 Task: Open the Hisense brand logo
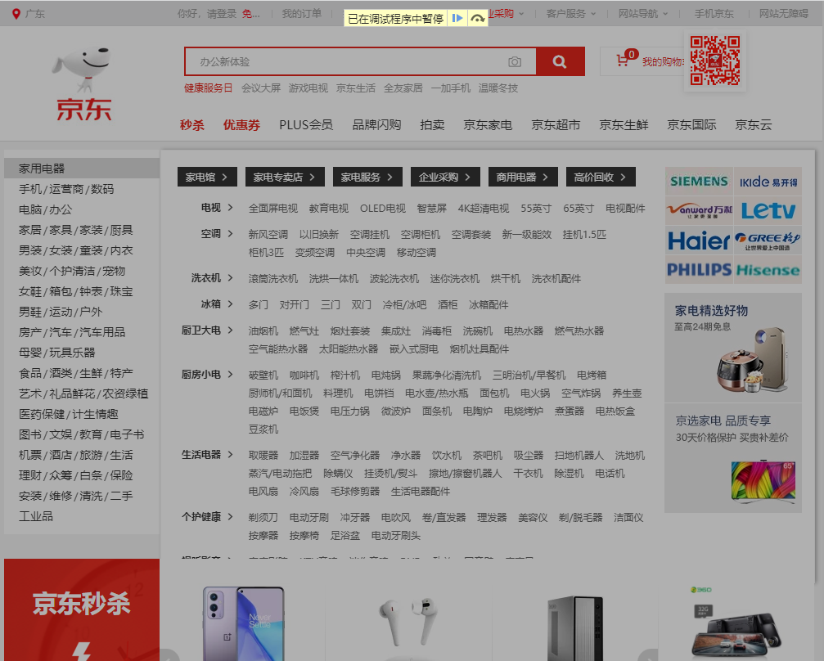768,269
